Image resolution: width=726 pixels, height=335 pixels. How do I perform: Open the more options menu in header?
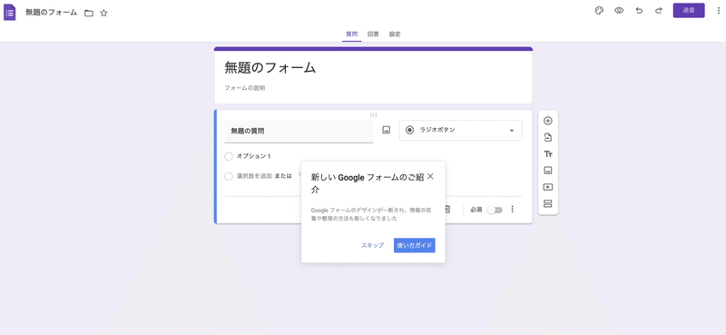click(718, 11)
